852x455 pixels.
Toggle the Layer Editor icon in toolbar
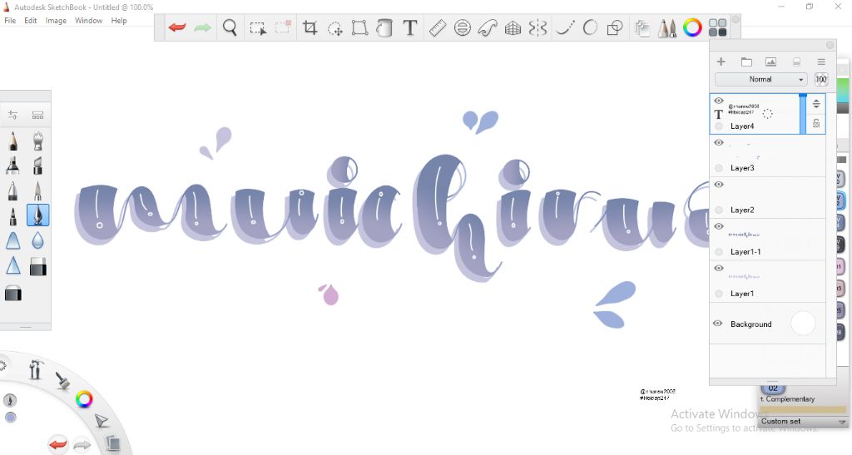642,27
